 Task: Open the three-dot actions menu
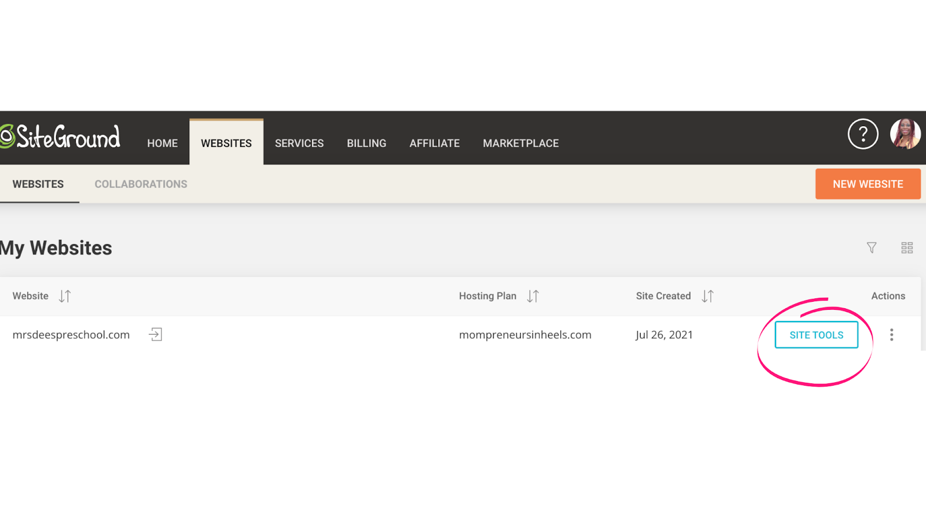click(x=892, y=335)
